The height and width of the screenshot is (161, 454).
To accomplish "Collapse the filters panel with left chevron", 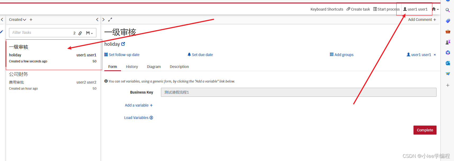I will pyautogui.click(x=2, y=20).
